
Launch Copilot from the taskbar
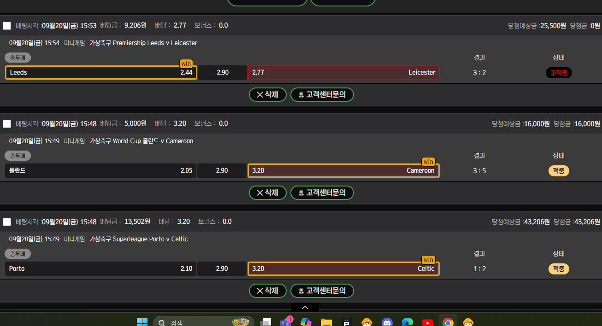tap(306, 322)
